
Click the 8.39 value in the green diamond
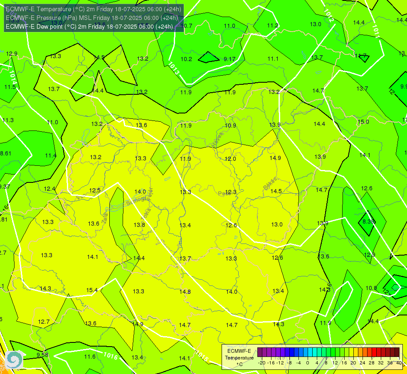(368, 221)
